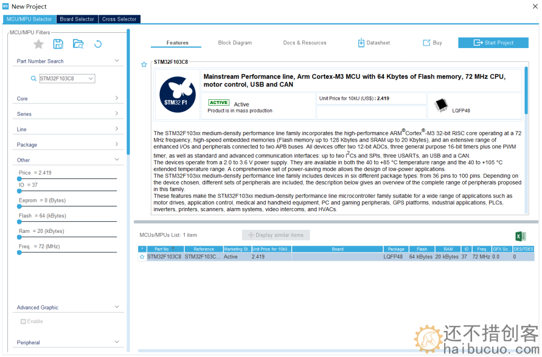Collapse the Advanced Graphic section
The width and height of the screenshot is (542, 357).
pyautogui.click(x=117, y=307)
